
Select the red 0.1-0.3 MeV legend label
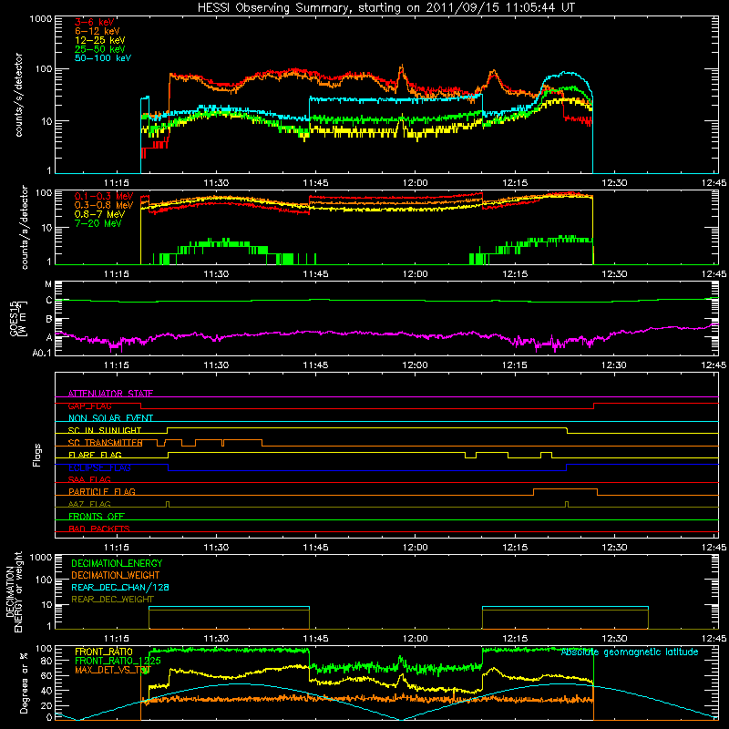pyautogui.click(x=104, y=196)
